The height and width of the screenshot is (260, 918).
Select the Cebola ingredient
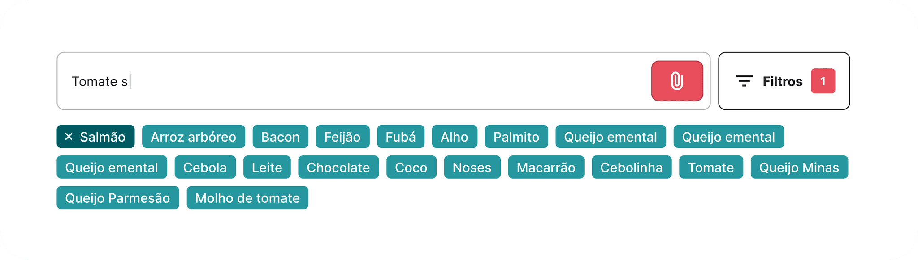pos(205,167)
